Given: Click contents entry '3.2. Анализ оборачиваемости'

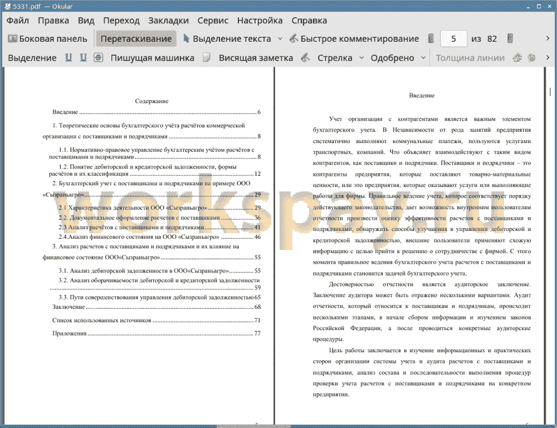Looking at the screenshot, I should pos(155,284).
